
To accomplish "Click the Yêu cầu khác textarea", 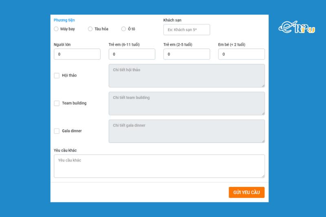I will tap(159, 166).
